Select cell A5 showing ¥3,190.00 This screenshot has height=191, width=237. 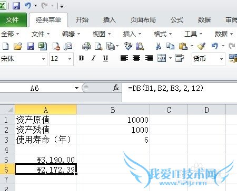(x=46, y=160)
